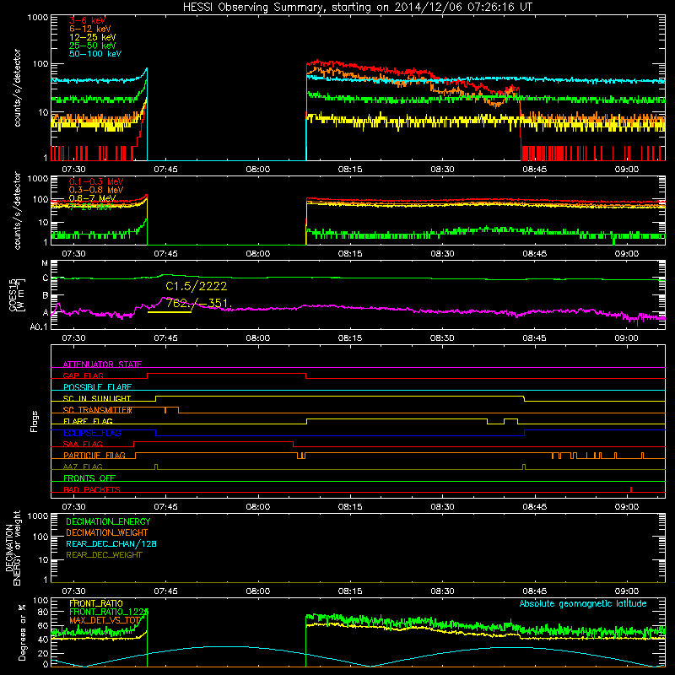Click the yellow flare interval bar under C1.5

click(170, 312)
